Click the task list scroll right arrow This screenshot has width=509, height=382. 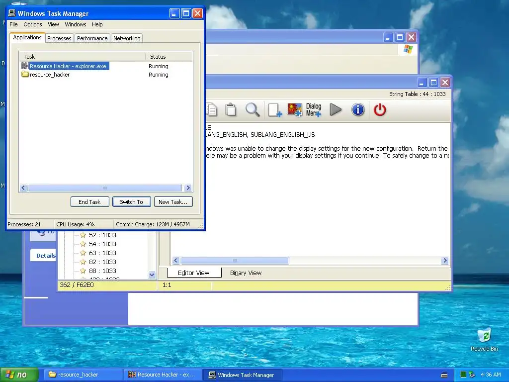187,188
